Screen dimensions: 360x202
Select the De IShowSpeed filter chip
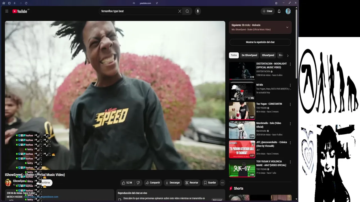[x=249, y=55]
